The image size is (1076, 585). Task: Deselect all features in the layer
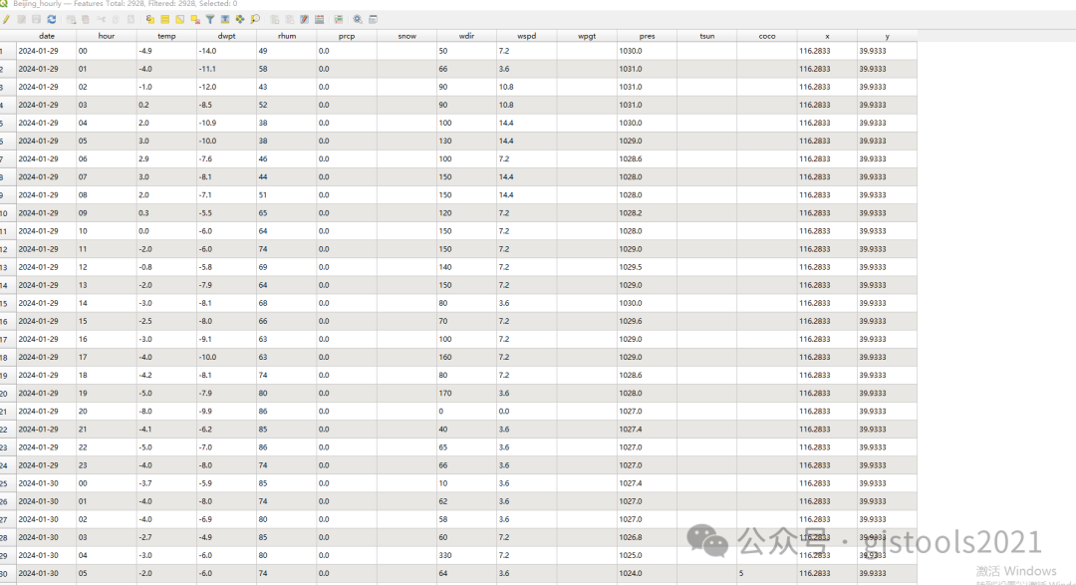[x=195, y=19]
